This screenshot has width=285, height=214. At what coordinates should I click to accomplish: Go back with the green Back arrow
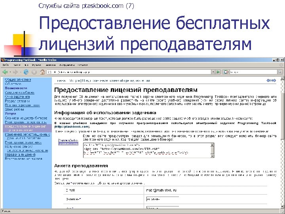[x=5, y=72]
